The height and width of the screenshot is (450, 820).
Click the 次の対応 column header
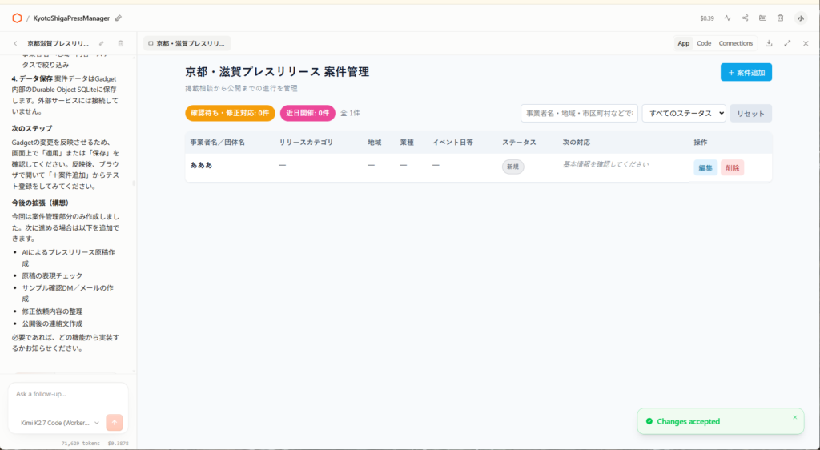577,143
